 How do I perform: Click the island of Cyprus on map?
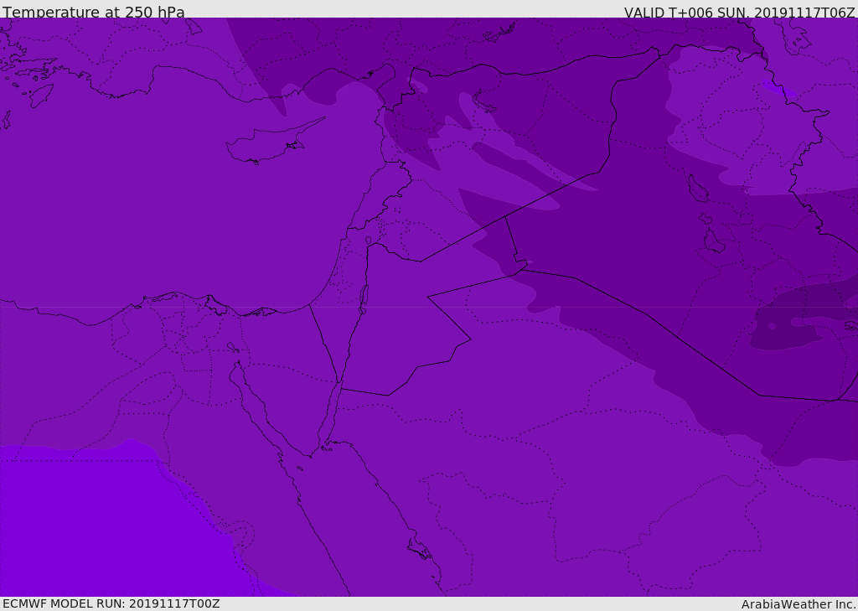click(x=270, y=144)
